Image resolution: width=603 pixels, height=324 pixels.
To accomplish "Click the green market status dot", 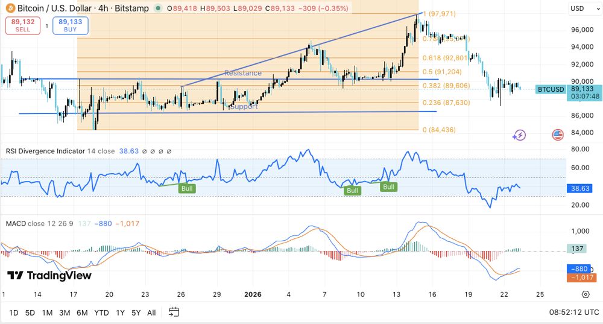I will click(157, 8).
